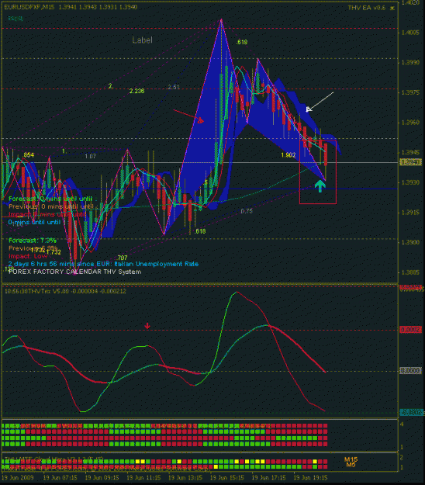
Task: Click the 1.3885 price axis label
Action: point(410,272)
